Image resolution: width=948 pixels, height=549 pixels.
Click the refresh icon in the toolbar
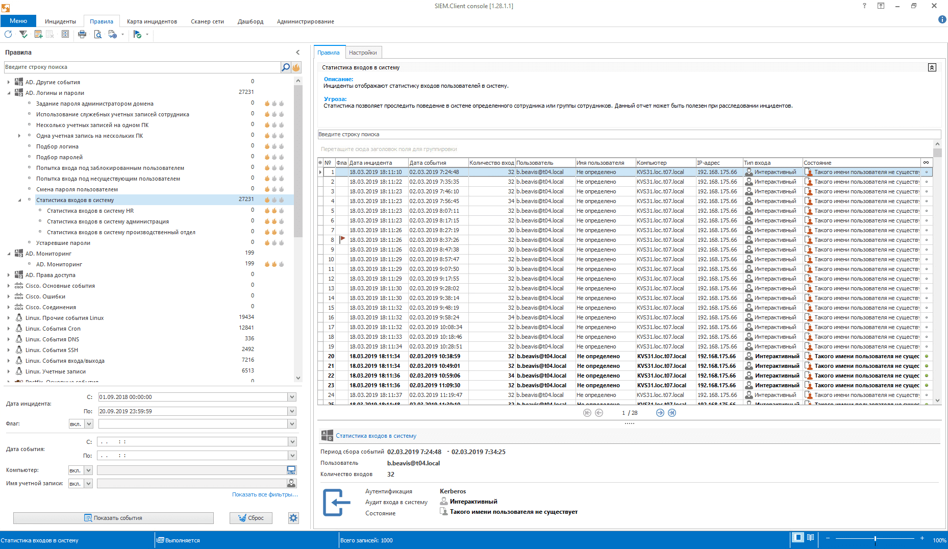coord(8,34)
